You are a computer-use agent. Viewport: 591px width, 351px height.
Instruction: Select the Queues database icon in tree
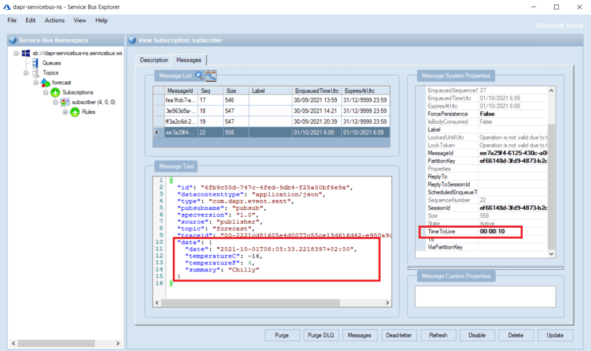tap(36, 63)
